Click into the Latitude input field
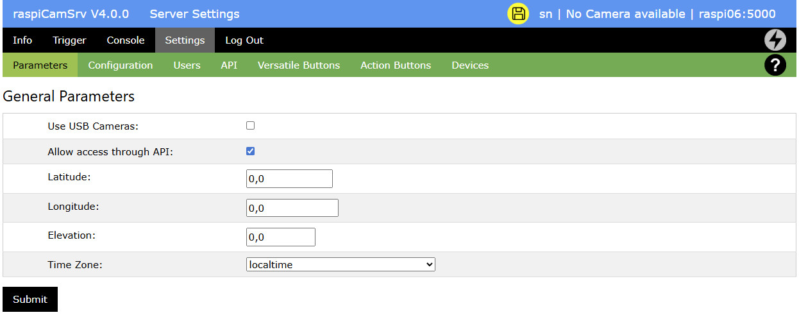Viewport: 799px width, 324px height. pos(289,179)
